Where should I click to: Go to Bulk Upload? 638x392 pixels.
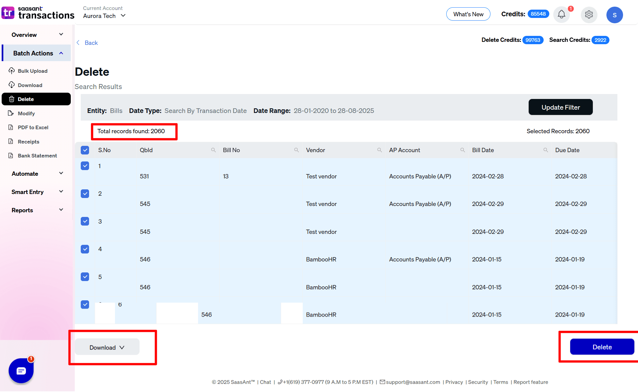click(x=33, y=71)
